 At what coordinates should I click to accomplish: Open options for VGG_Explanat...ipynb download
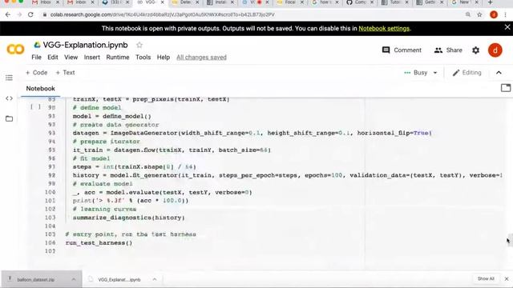[x=155, y=279]
